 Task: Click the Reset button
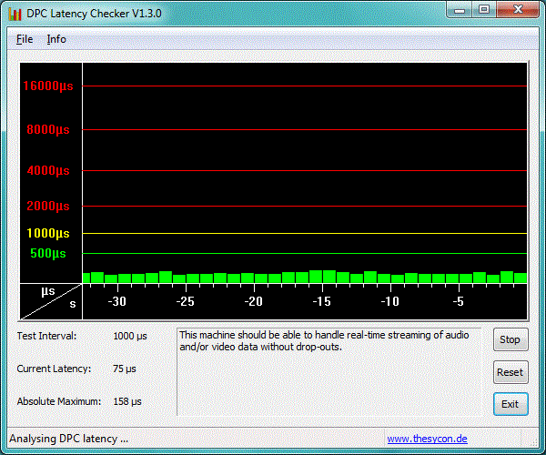point(511,372)
